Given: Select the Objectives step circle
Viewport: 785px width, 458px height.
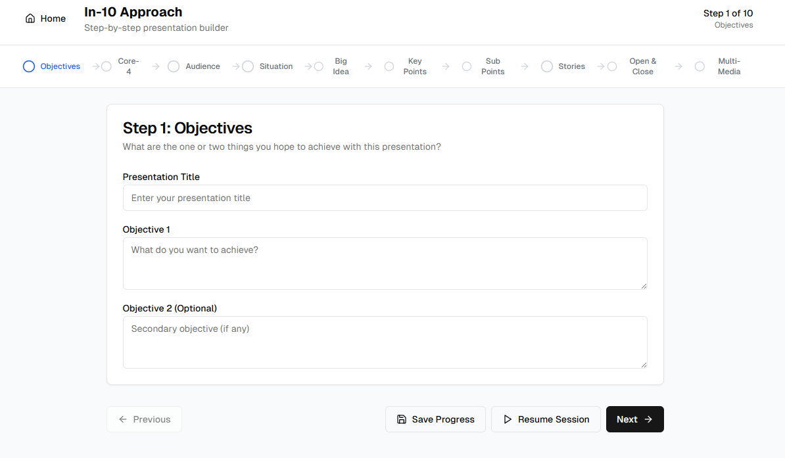Looking at the screenshot, I should coord(29,66).
